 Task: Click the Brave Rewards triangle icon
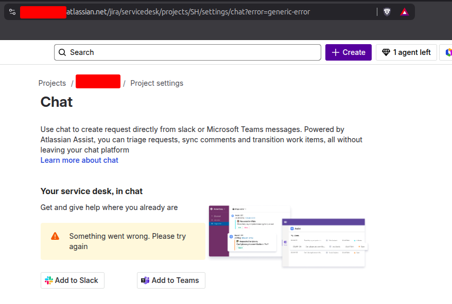click(404, 12)
